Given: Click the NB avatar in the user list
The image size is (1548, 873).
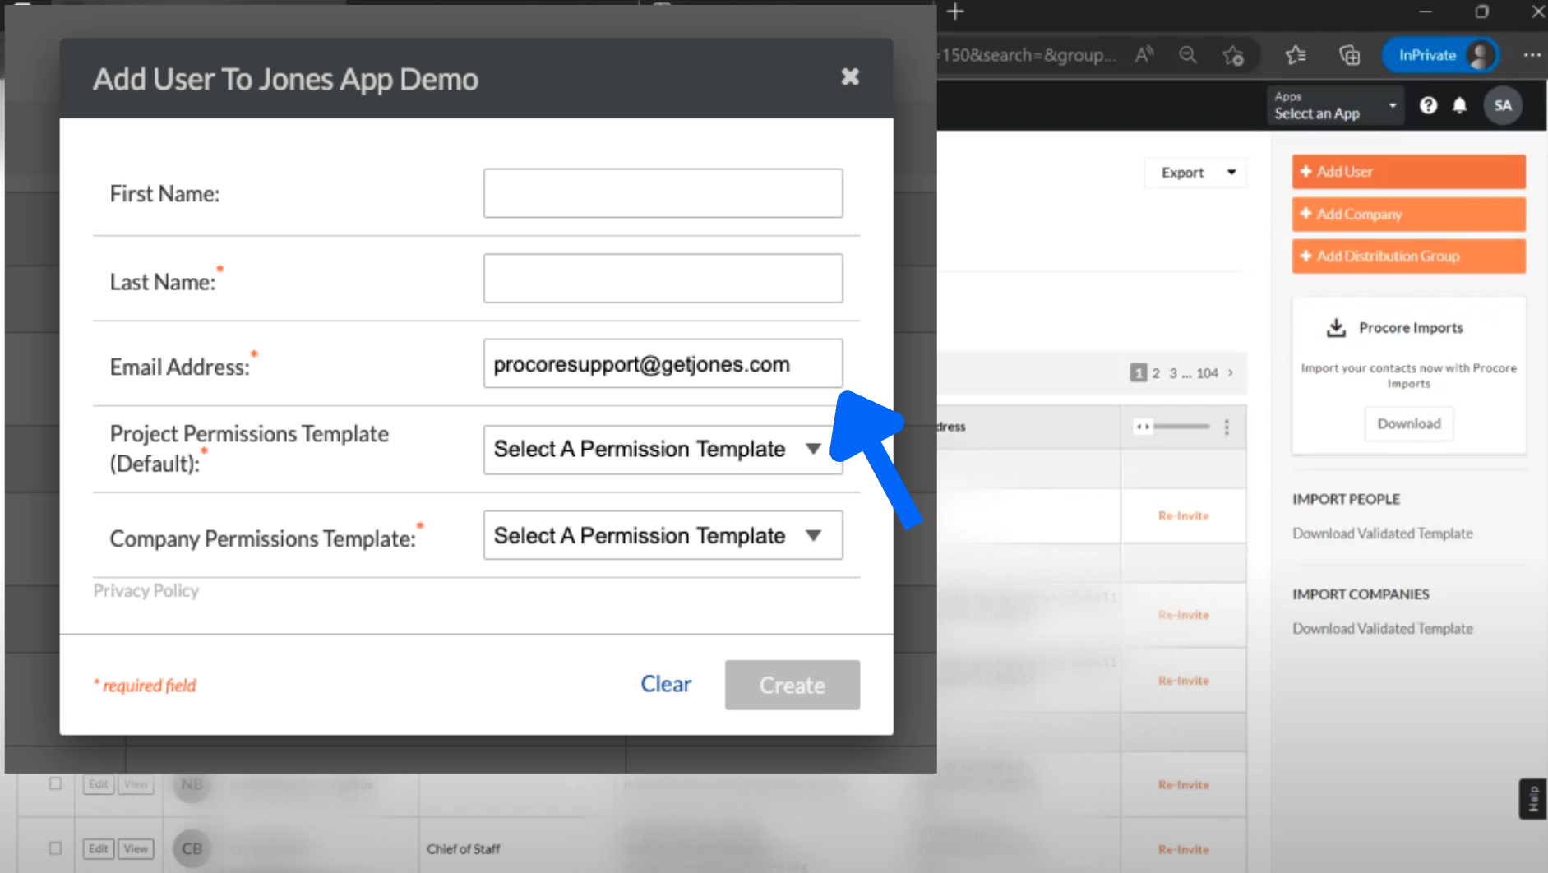Looking at the screenshot, I should (192, 784).
